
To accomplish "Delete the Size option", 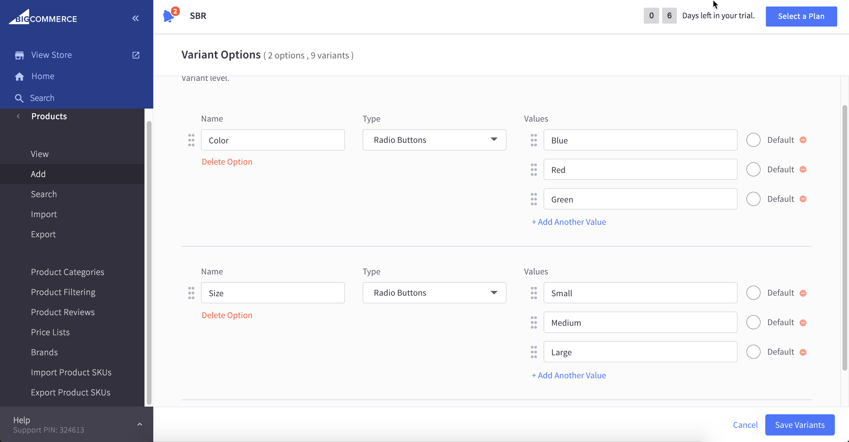I will 227,315.
